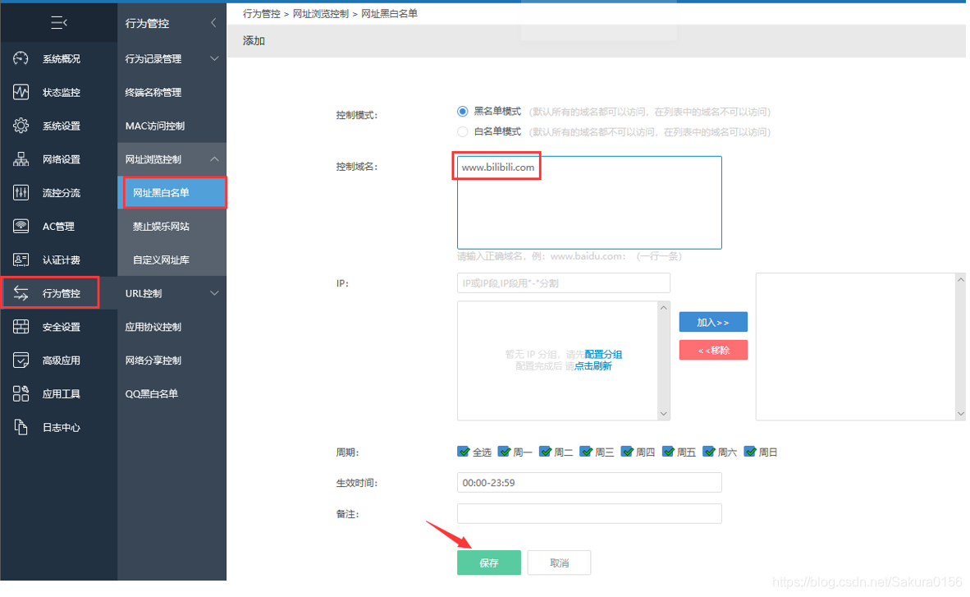The width and height of the screenshot is (970, 597).
Task: Toggle the 全选 checkbox
Action: pyautogui.click(x=463, y=452)
